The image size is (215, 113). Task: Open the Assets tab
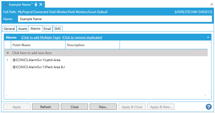[22, 29]
